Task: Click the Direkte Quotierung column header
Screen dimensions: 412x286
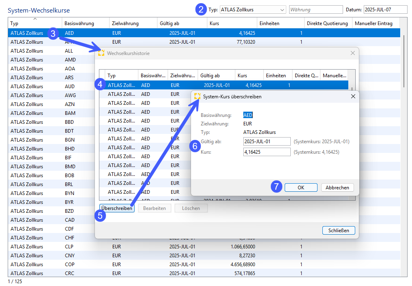Action: click(x=328, y=23)
